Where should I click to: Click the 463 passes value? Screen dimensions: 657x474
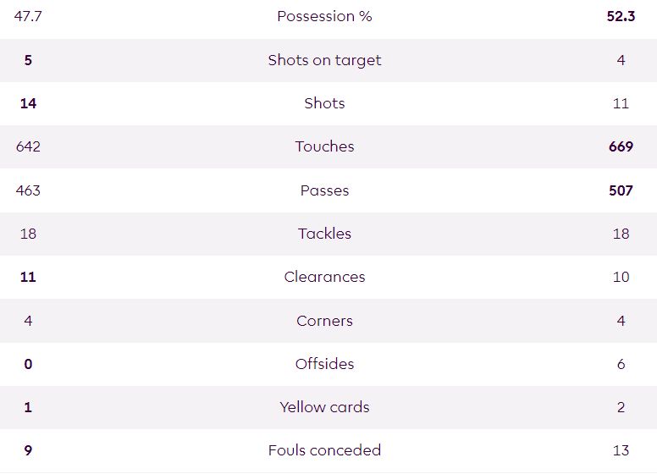coord(28,190)
